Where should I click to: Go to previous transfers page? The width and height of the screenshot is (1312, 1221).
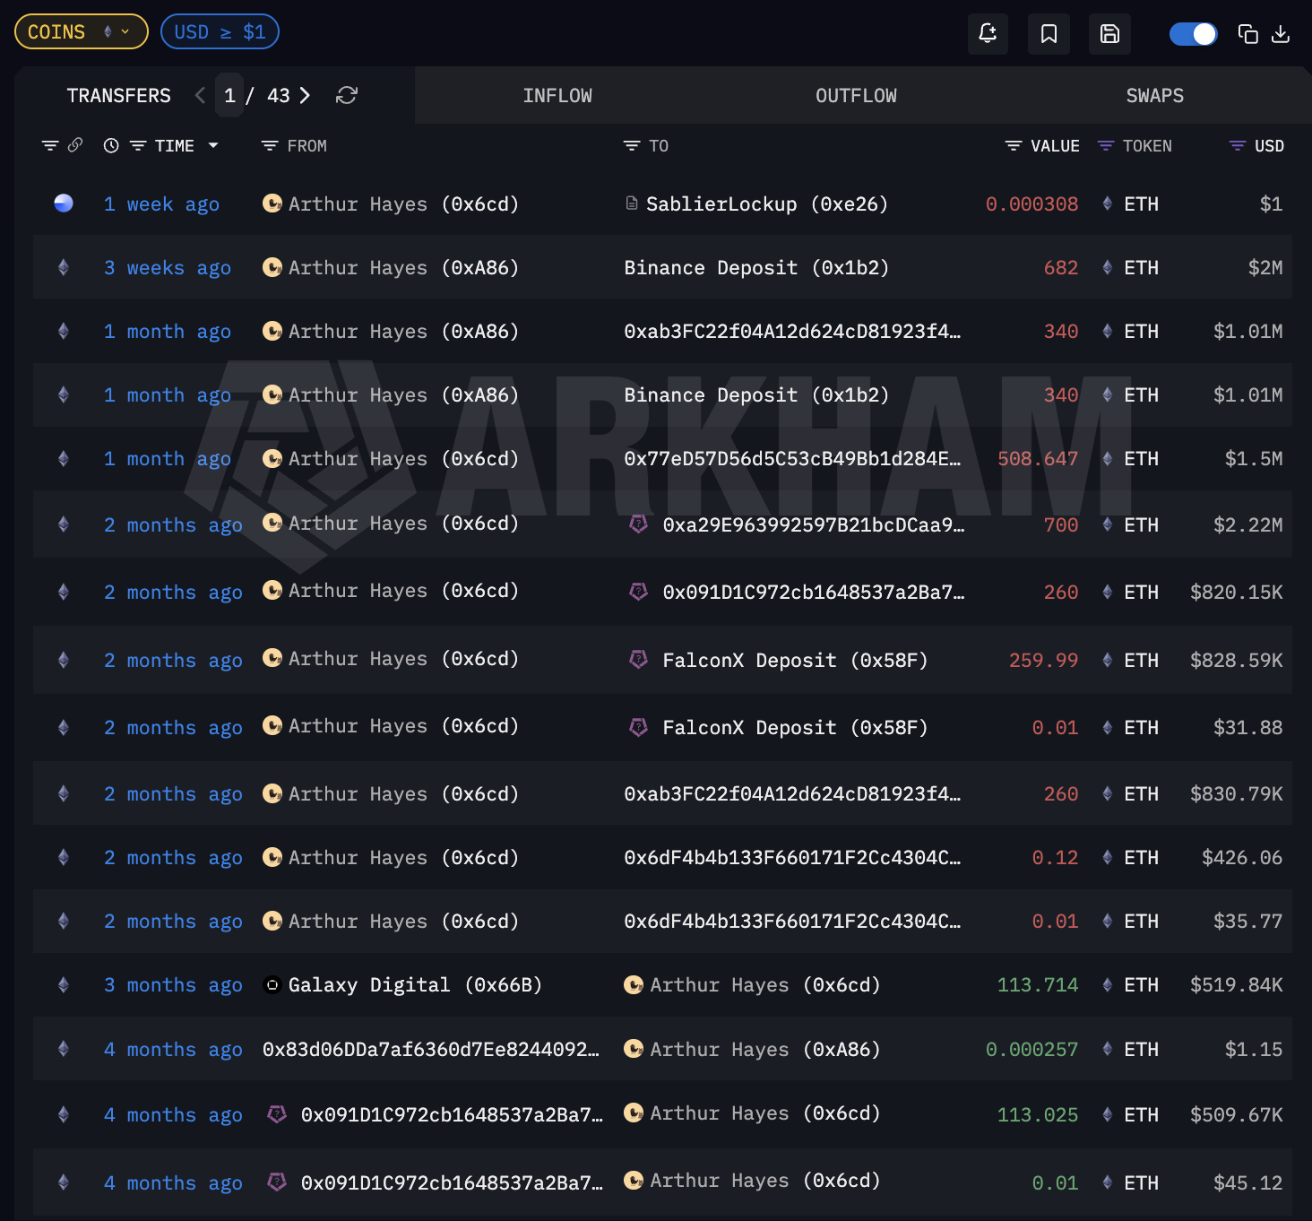(x=200, y=95)
